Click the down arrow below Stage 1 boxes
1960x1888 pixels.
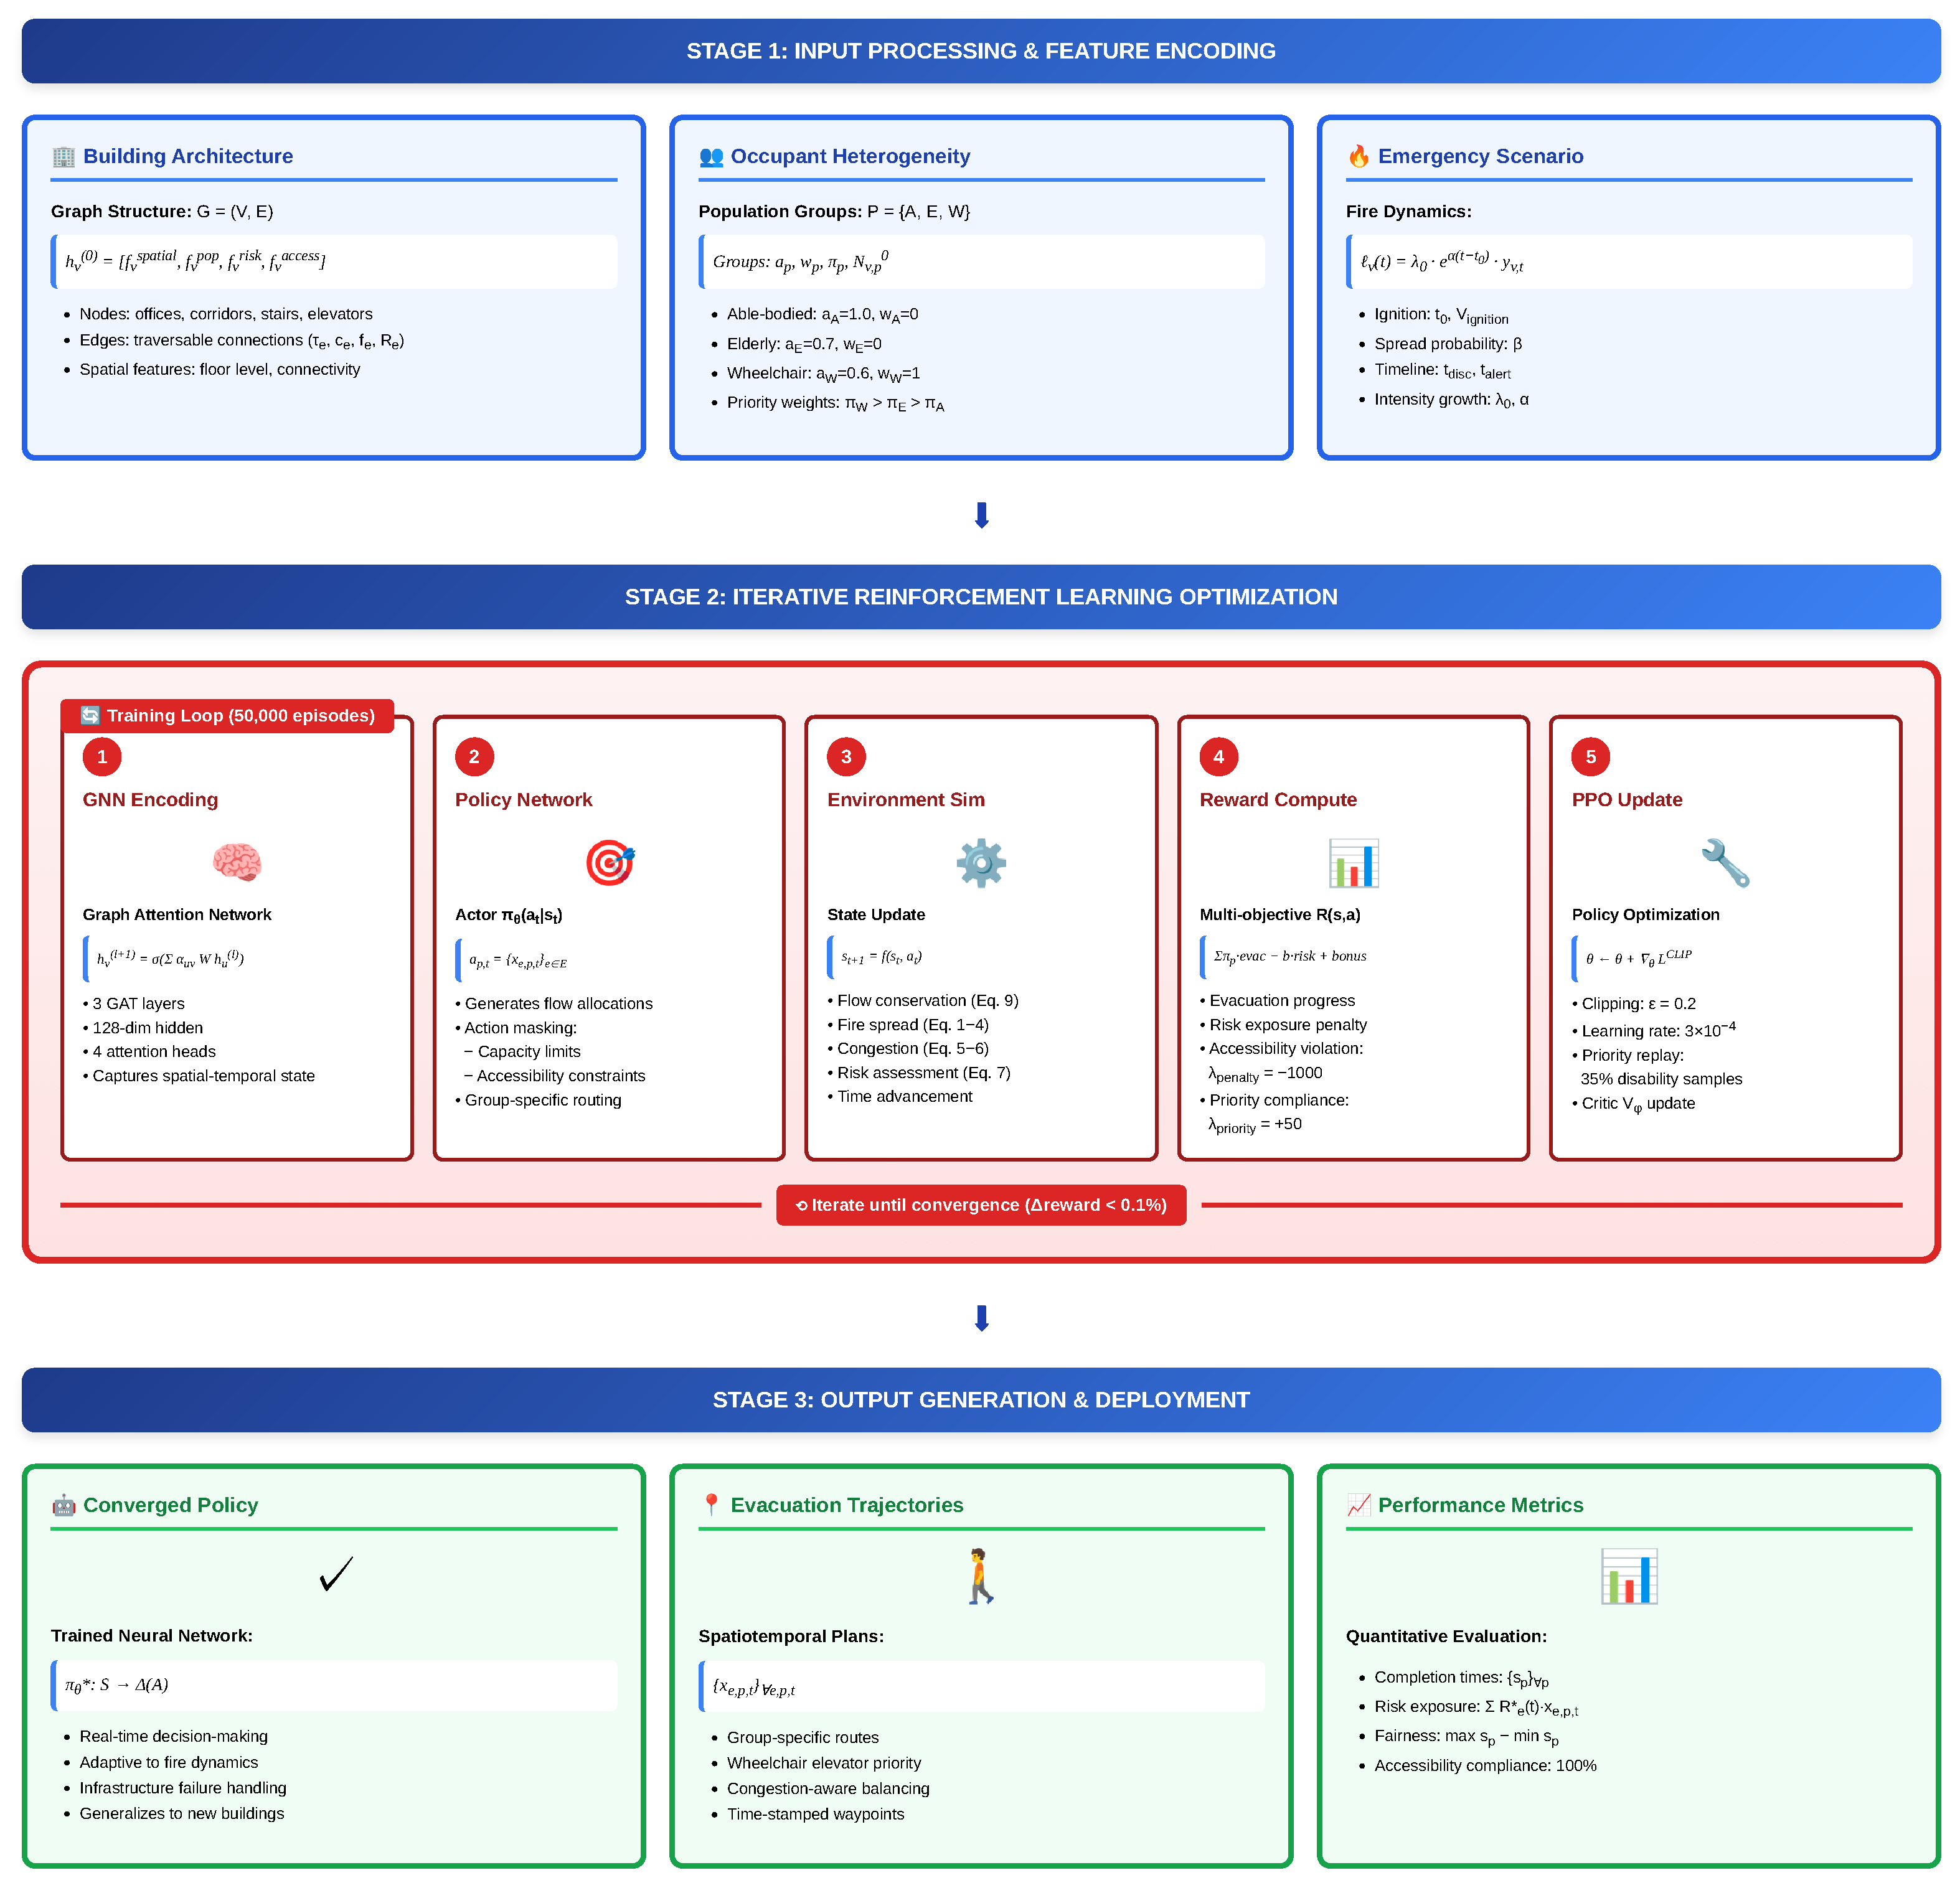pyautogui.click(x=981, y=515)
